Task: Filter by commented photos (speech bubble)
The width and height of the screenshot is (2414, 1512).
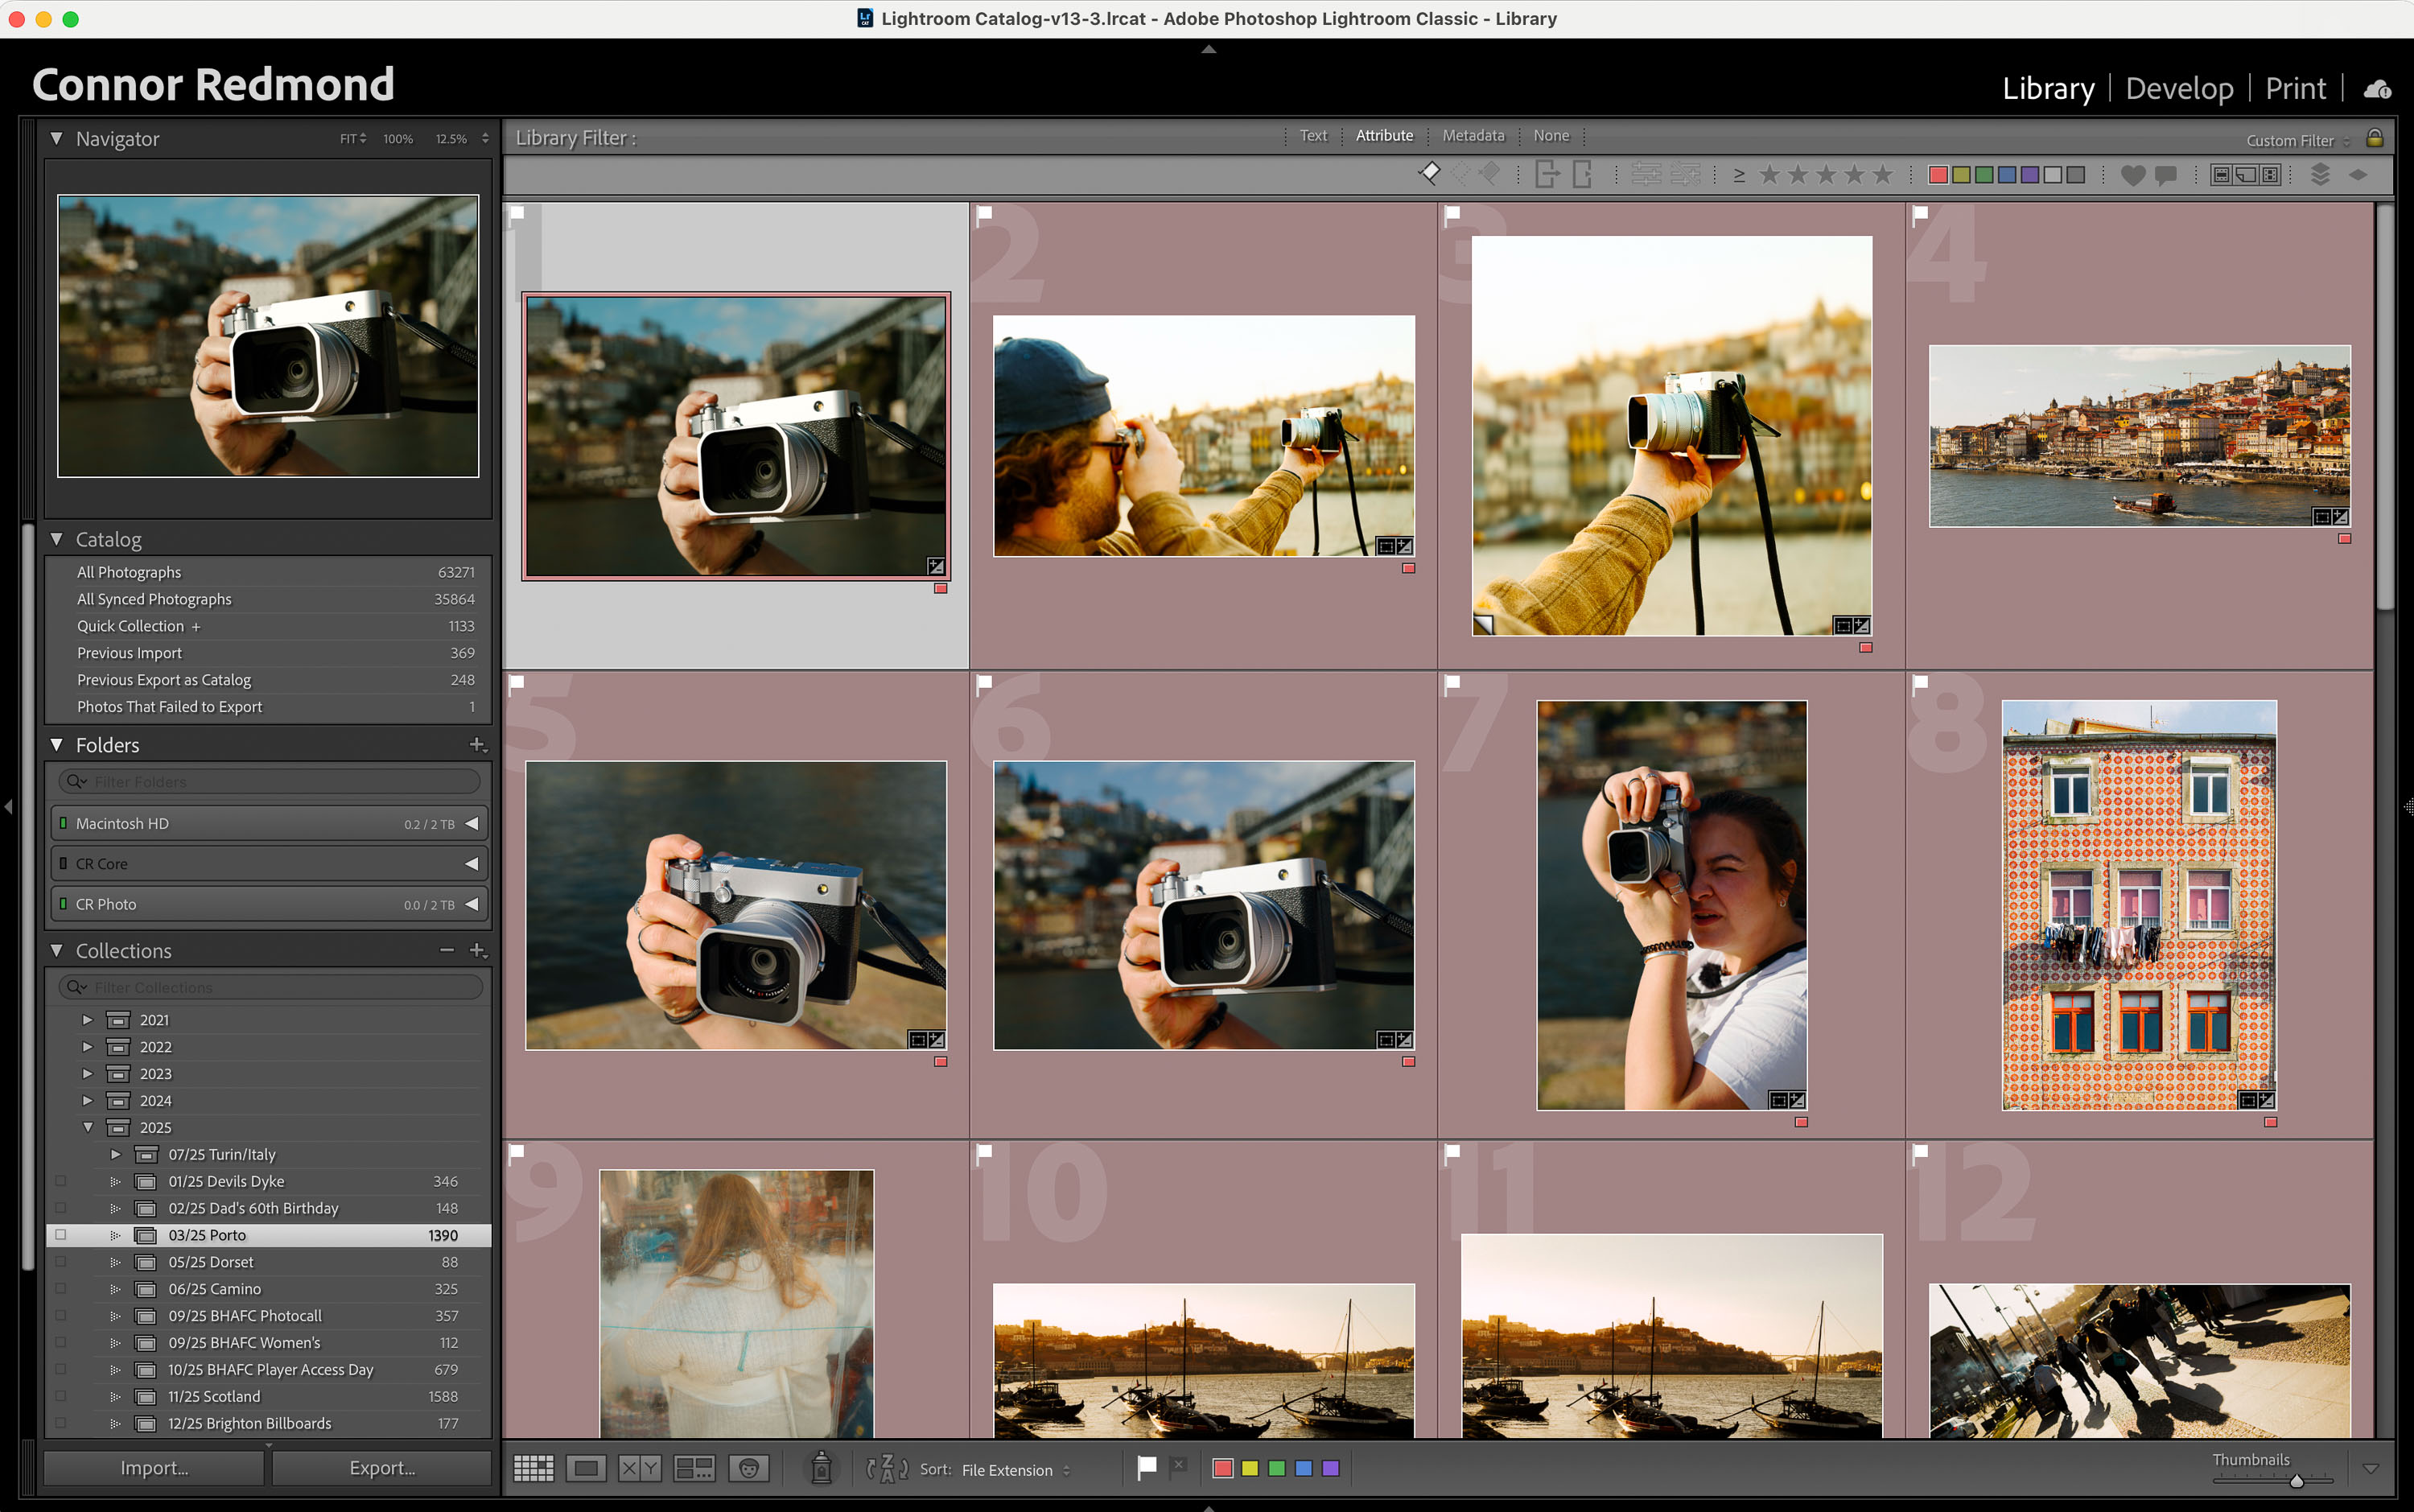Action: click(2166, 175)
